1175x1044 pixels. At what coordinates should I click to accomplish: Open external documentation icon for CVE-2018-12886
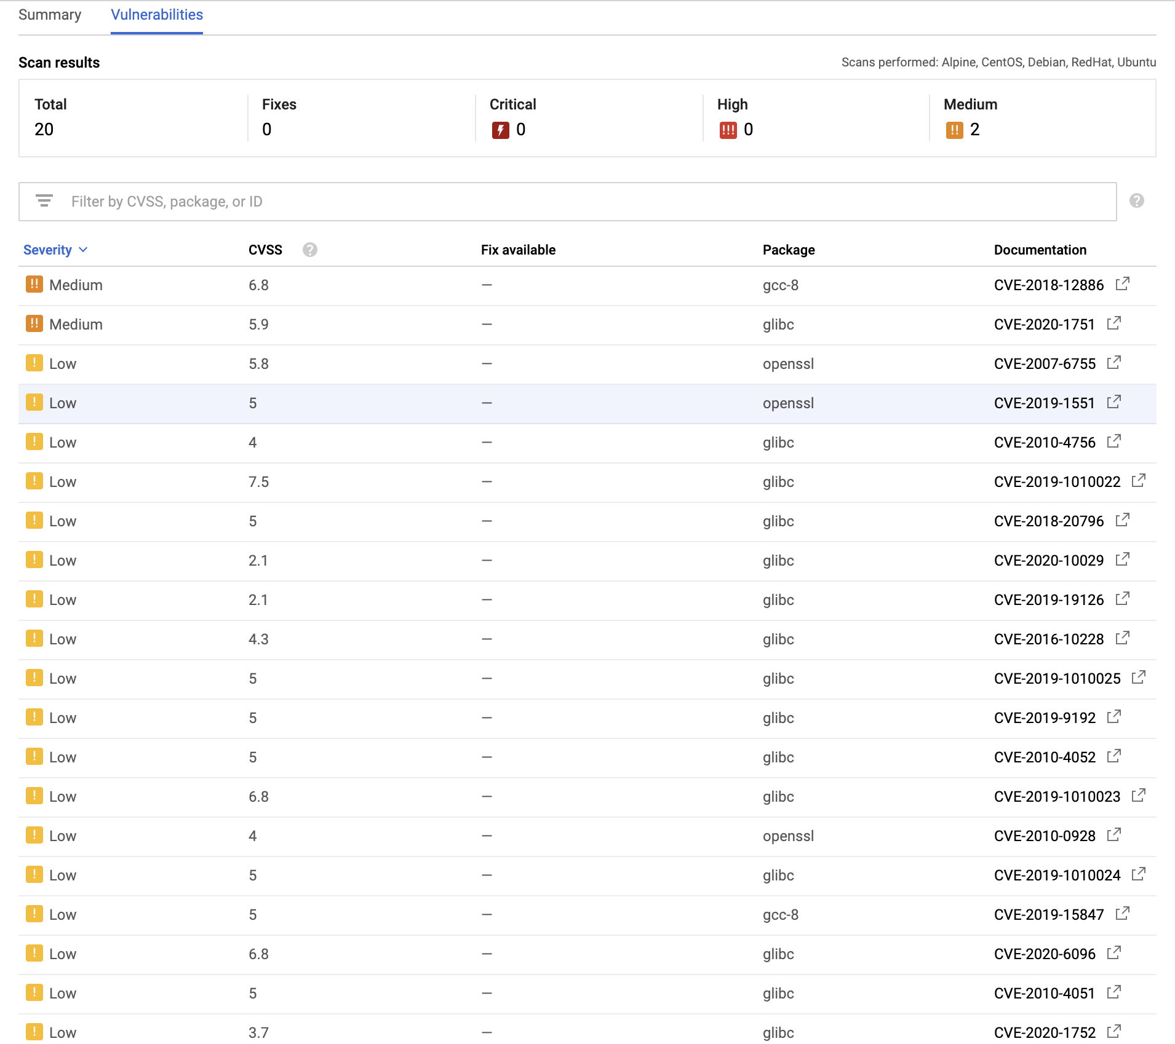(x=1123, y=283)
